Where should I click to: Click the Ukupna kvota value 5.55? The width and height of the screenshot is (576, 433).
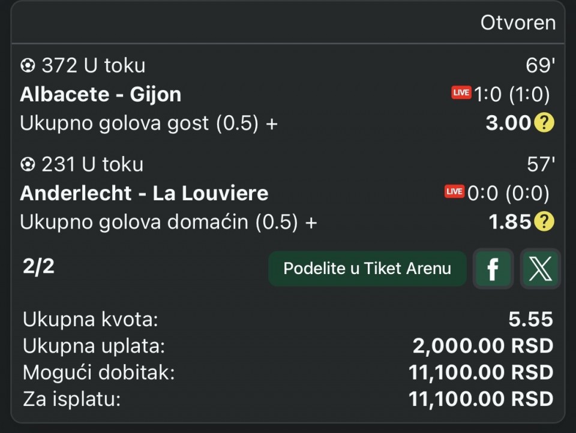click(x=530, y=320)
